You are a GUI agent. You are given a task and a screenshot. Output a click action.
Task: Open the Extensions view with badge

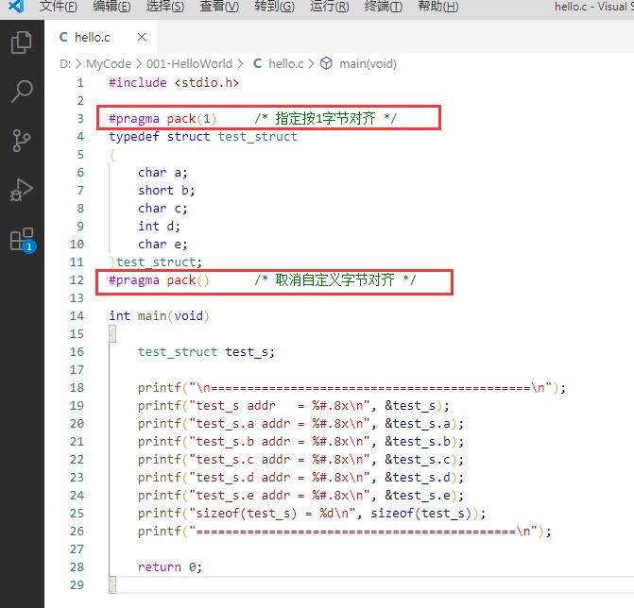pos(23,240)
